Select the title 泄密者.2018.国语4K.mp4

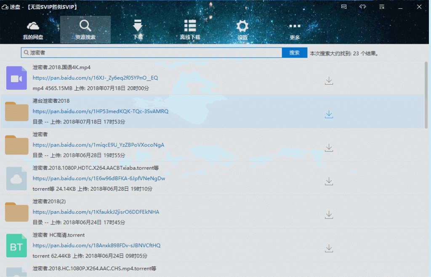pos(61,67)
